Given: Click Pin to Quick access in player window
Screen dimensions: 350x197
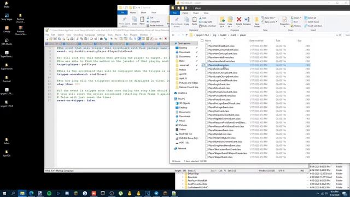Looking at the screenshot, I should coord(177,22).
